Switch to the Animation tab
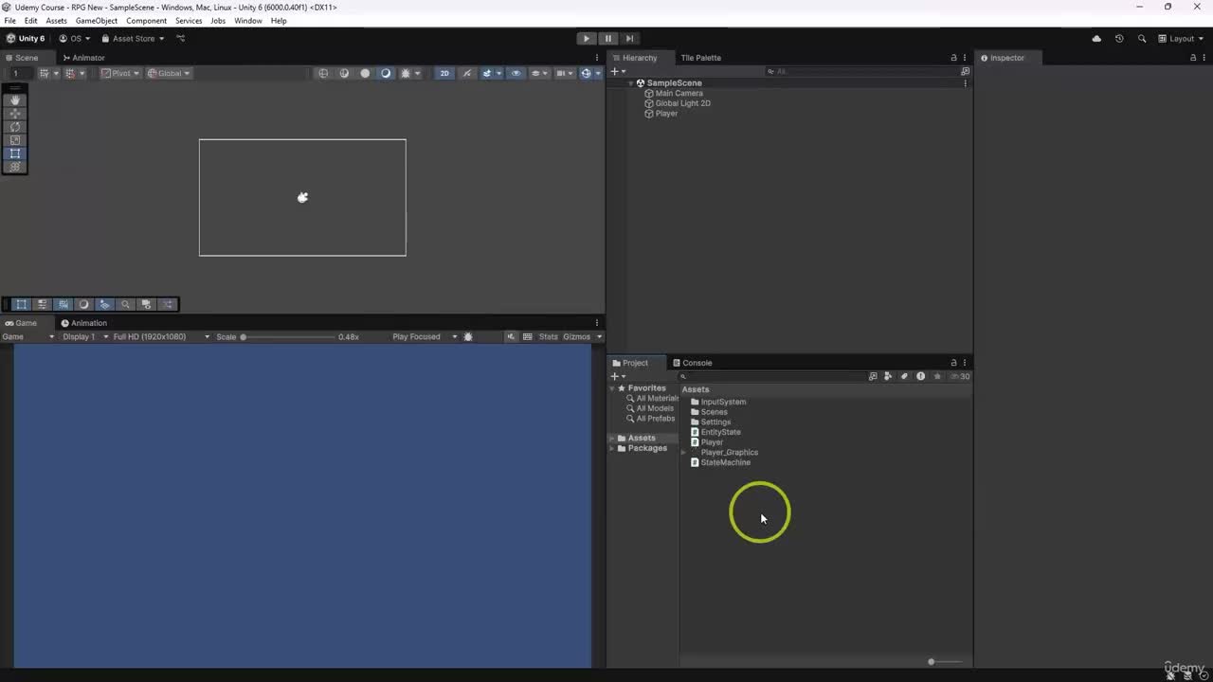The image size is (1213, 682). tap(84, 323)
